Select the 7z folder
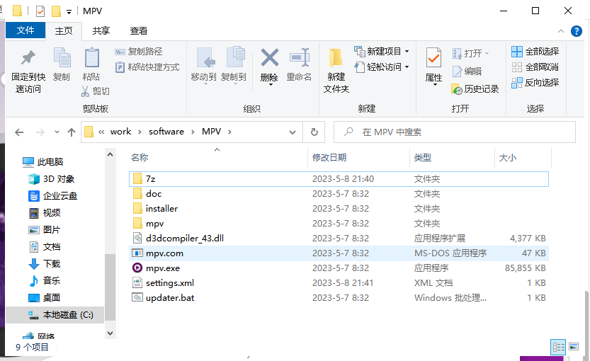590x361 pixels. click(339, 179)
